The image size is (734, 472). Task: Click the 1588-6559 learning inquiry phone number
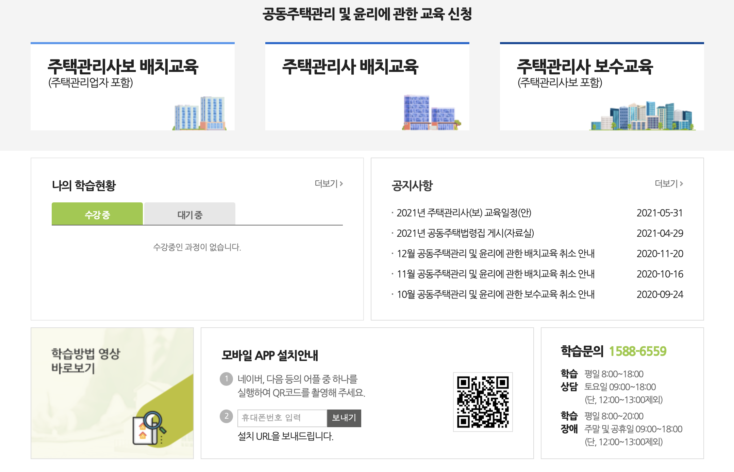tap(637, 351)
